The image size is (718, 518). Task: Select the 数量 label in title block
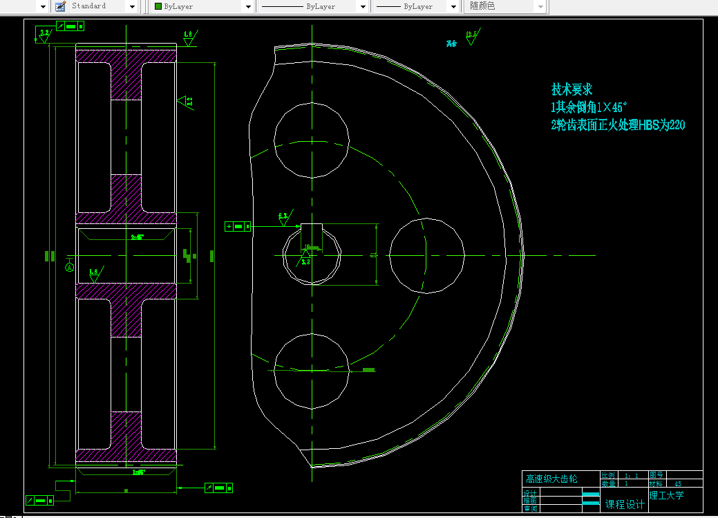tap(608, 483)
